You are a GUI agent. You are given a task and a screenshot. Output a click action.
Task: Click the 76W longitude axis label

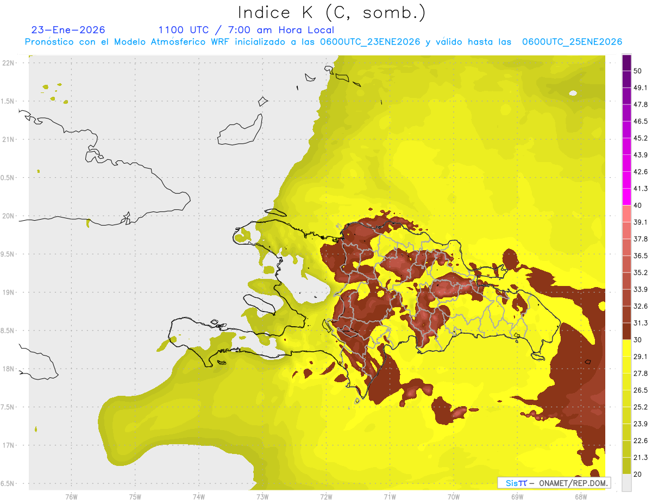click(71, 496)
